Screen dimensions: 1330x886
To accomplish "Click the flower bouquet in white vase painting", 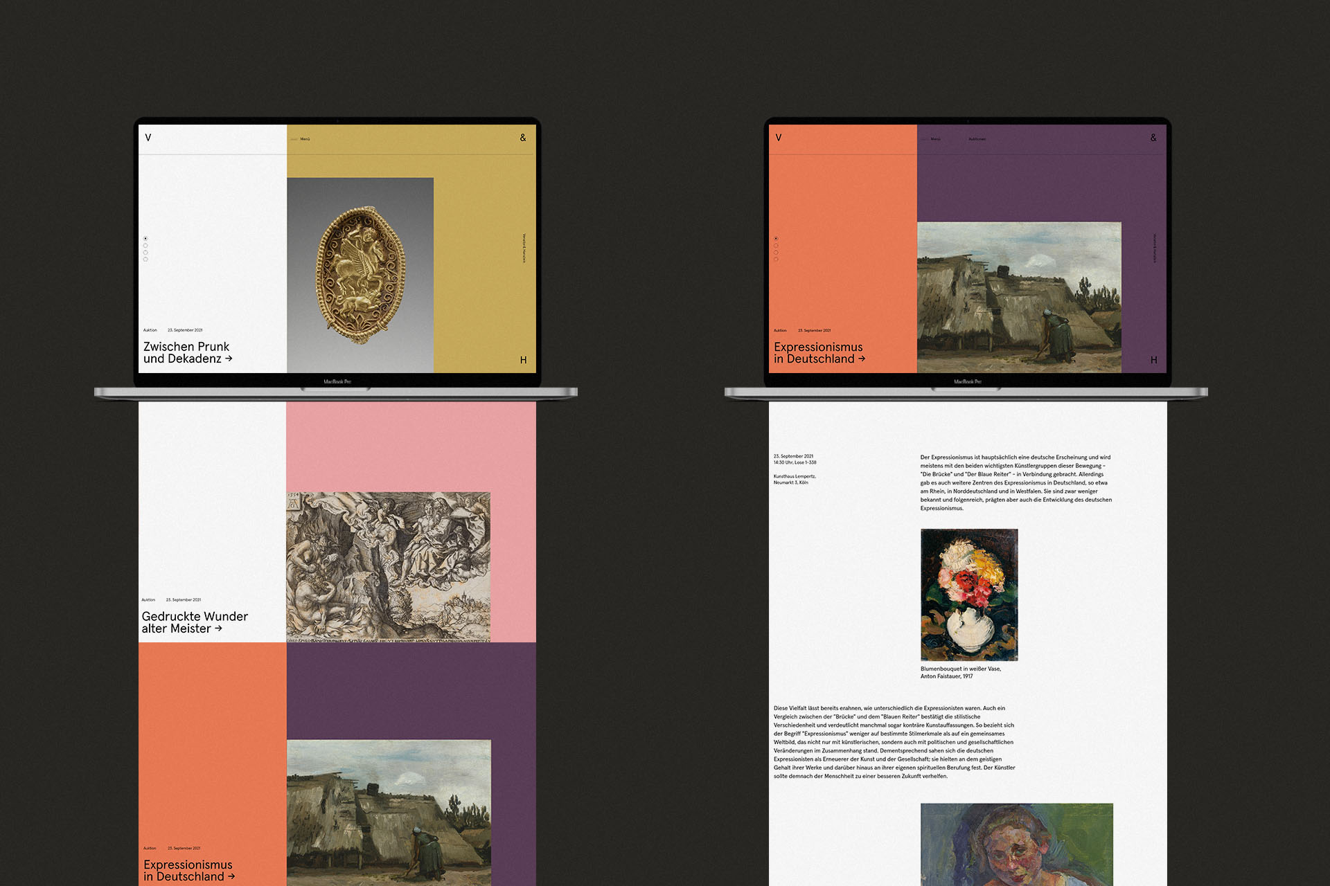I will [x=969, y=595].
